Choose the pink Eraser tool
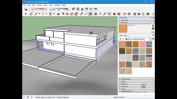Viewport: 177px width, 99px height. click(31, 14)
